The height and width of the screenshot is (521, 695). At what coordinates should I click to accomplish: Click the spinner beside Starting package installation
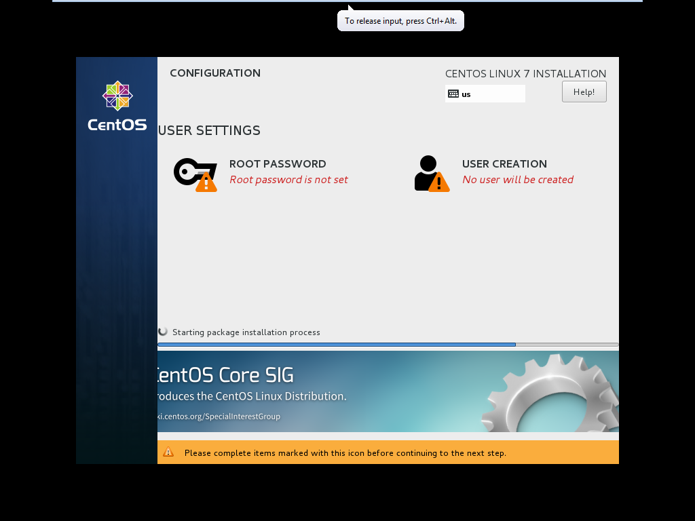tap(163, 331)
